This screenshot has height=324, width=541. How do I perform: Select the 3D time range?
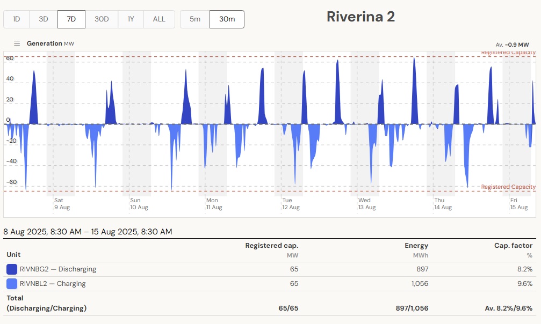[44, 19]
